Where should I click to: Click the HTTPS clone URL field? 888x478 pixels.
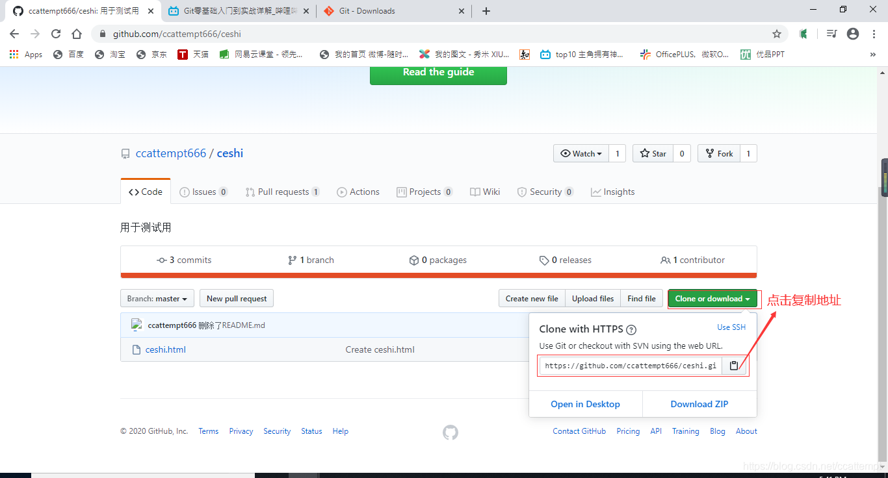(x=631, y=366)
